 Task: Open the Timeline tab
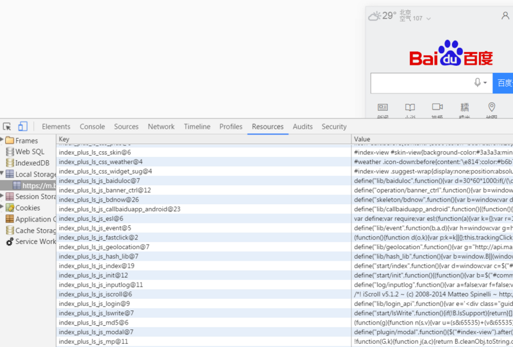click(197, 127)
